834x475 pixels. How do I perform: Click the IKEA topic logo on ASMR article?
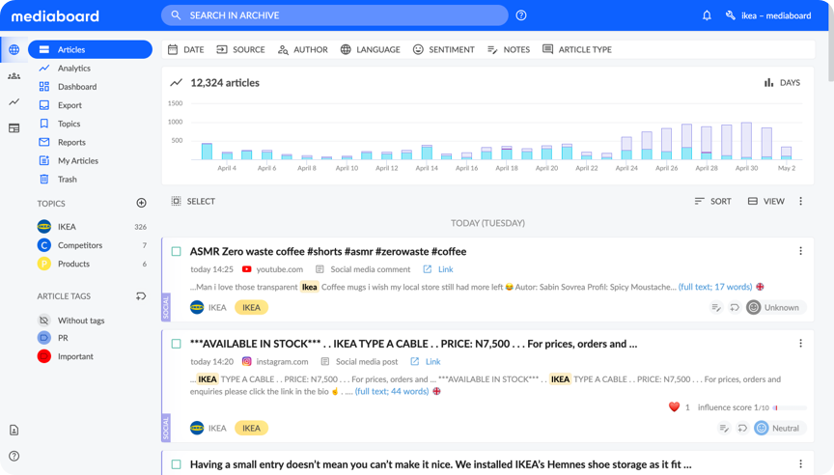click(x=197, y=307)
